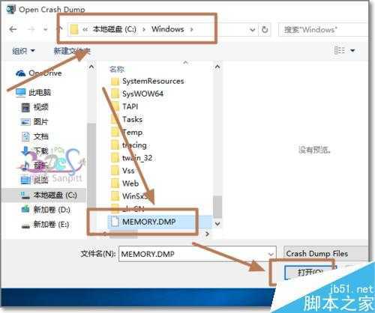Image resolution: width=375 pixels, height=313 pixels.
Task: Click Windows in the address breadcrumb
Action: [x=168, y=29]
